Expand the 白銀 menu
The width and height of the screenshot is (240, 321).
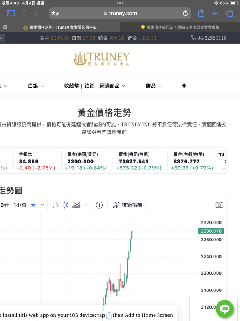pos(36,86)
